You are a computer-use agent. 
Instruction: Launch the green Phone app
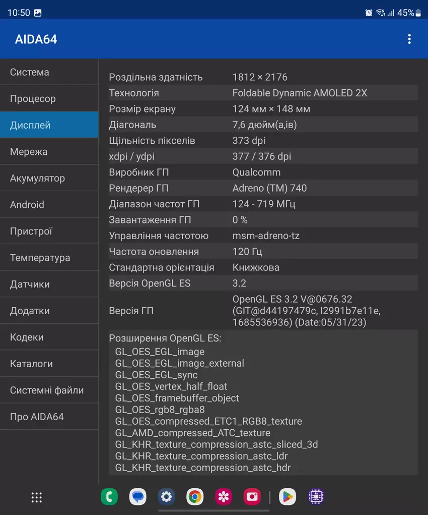click(x=109, y=497)
